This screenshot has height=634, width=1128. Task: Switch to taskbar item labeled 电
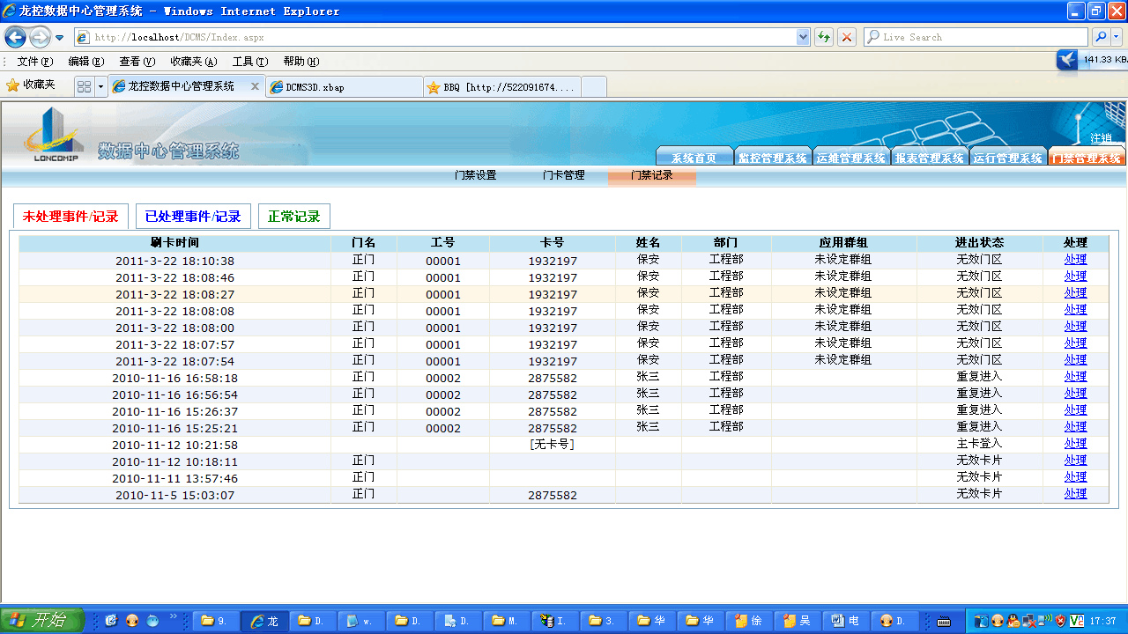[x=848, y=621]
